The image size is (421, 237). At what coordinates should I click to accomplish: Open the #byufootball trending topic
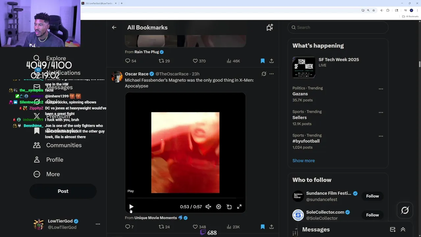pyautogui.click(x=306, y=141)
